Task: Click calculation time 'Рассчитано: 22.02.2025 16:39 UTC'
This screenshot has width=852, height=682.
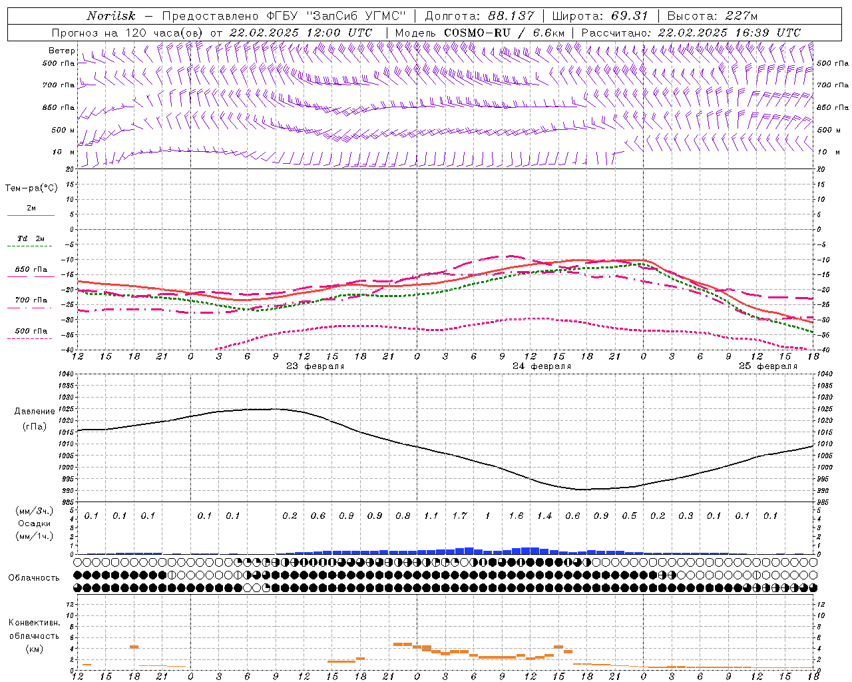Action: pyautogui.click(x=691, y=33)
